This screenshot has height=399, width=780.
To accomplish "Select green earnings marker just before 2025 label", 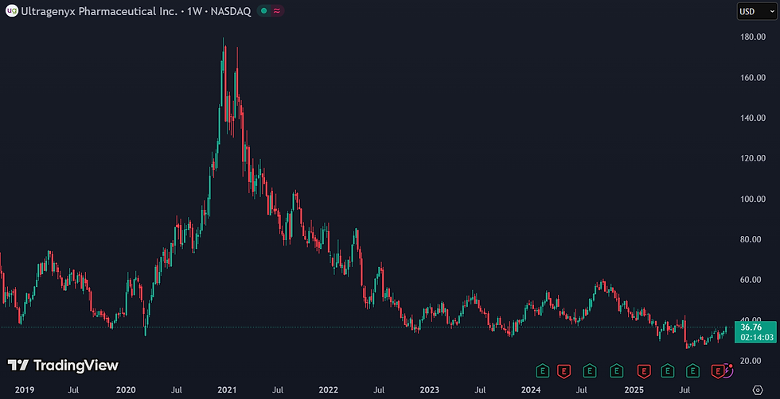I will [616, 370].
